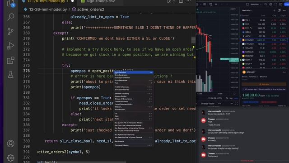Click the TradingView search magnifier icon
The height and width of the screenshot is (163, 289).
[x=266, y=4]
